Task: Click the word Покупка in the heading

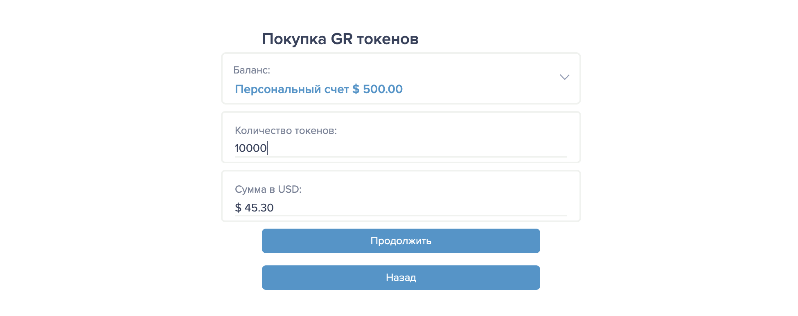Action: click(294, 39)
